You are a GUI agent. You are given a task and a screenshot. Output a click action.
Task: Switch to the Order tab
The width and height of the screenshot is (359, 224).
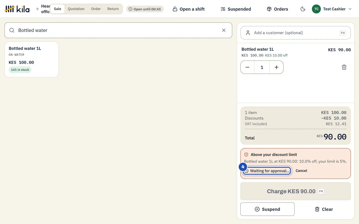tap(96, 9)
